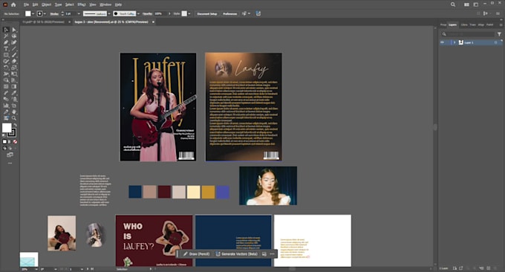Set paint mode to Gradient
Screen dimensions: 505x272
point(10,141)
